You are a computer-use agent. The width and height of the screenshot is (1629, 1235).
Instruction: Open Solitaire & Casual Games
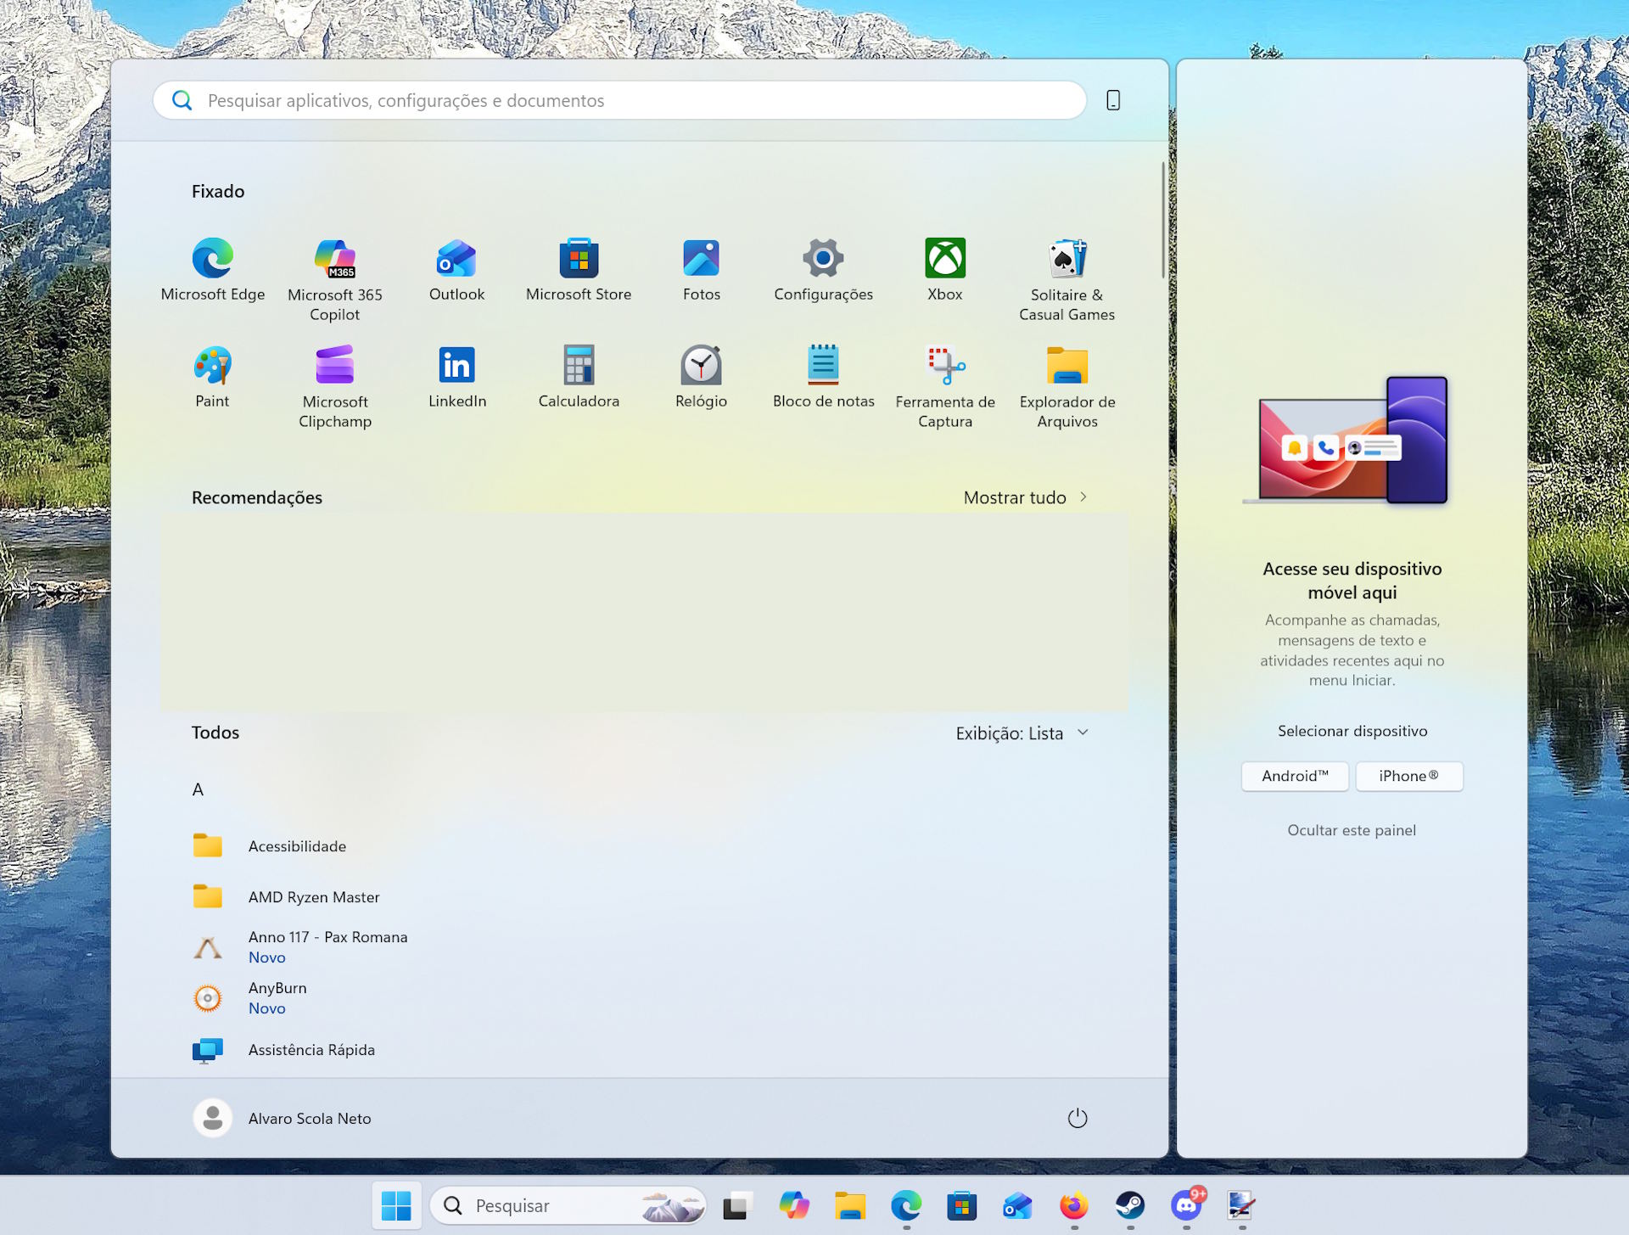(x=1067, y=279)
